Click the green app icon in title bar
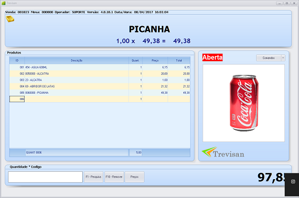This screenshot has height=198, width=299. pyautogui.click(x=4, y=3)
